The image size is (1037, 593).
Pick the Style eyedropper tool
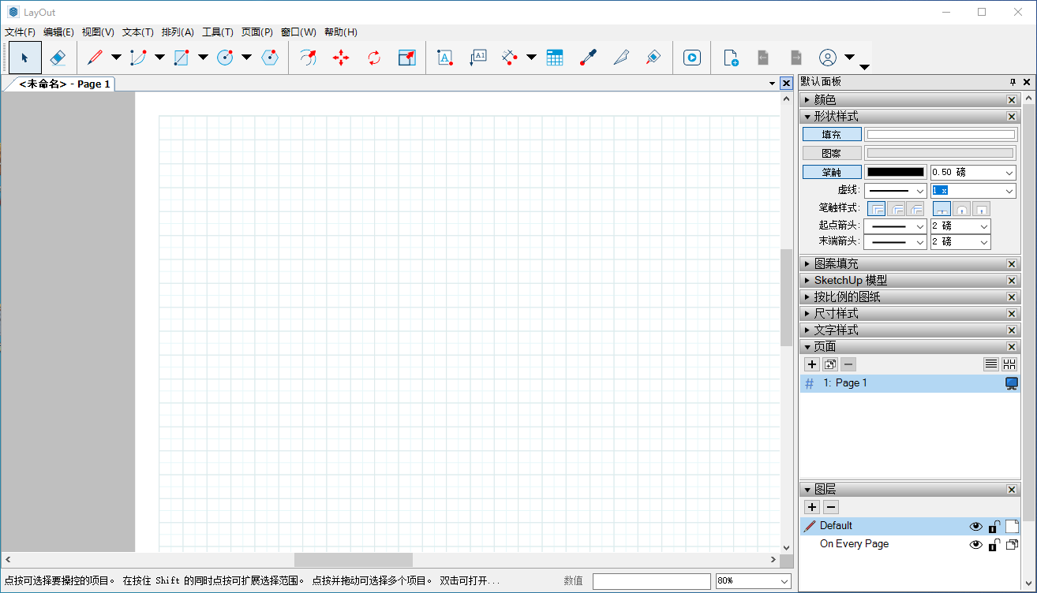coord(588,58)
